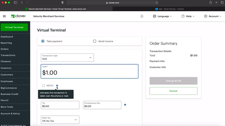Click the Convenience Fee info icon

click(x=125, y=105)
